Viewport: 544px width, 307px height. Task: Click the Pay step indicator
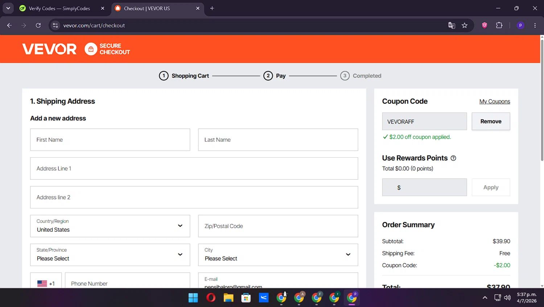click(275, 76)
